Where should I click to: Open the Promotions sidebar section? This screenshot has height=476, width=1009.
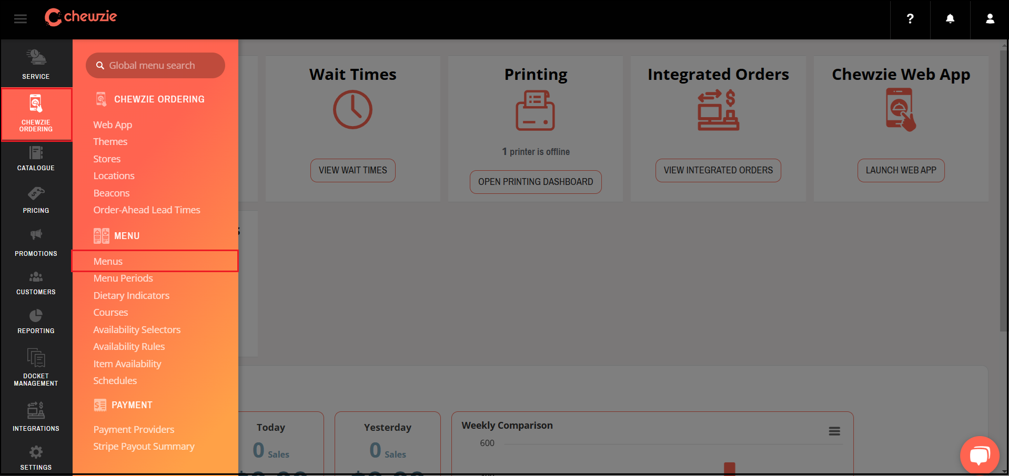tap(36, 243)
